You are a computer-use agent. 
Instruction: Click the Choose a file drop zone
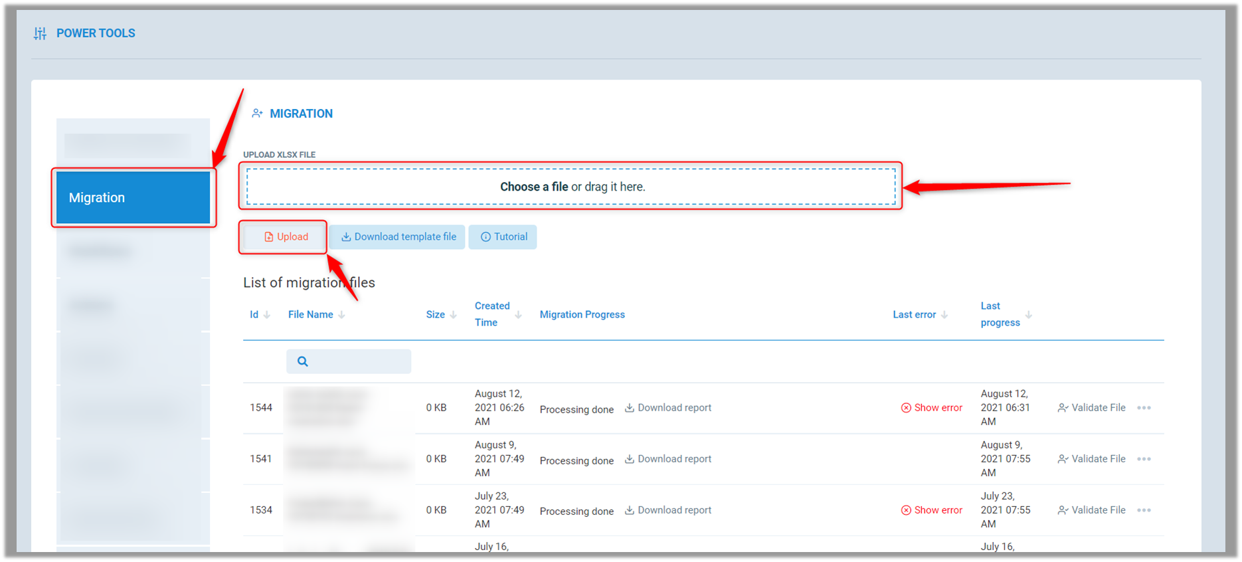click(x=571, y=187)
